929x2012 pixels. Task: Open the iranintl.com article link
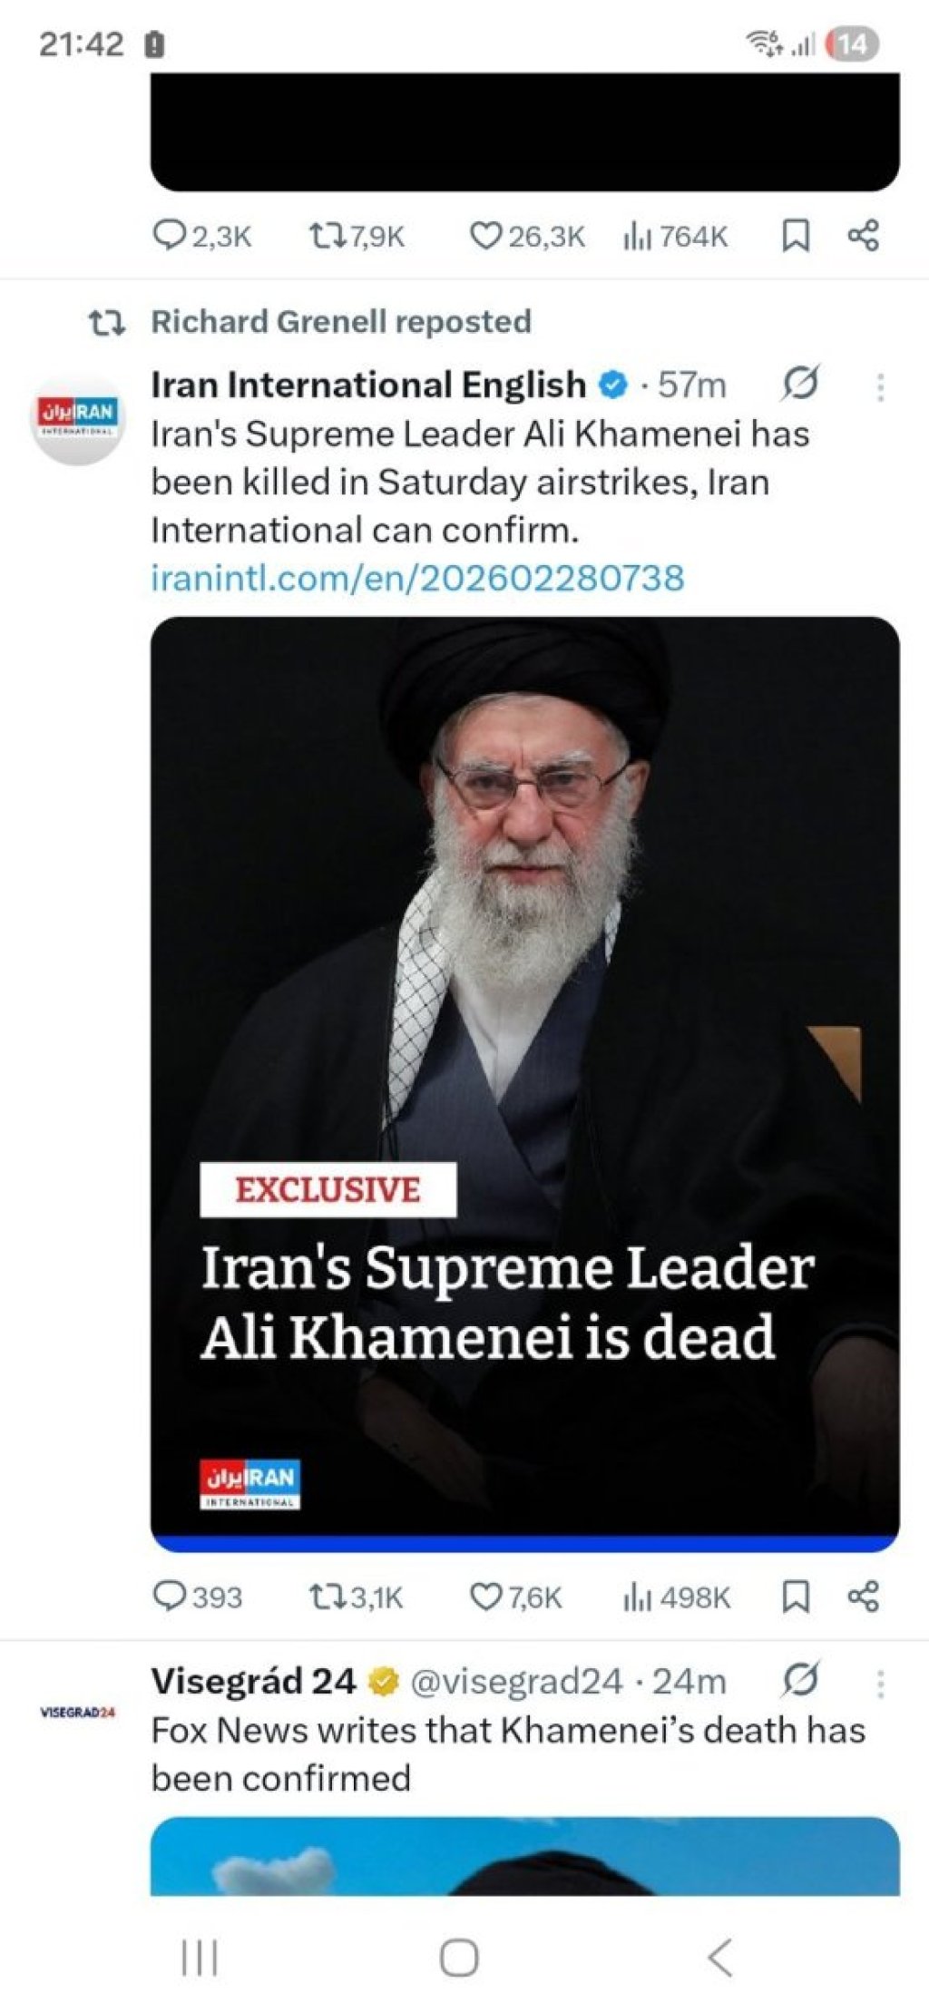[x=417, y=578]
